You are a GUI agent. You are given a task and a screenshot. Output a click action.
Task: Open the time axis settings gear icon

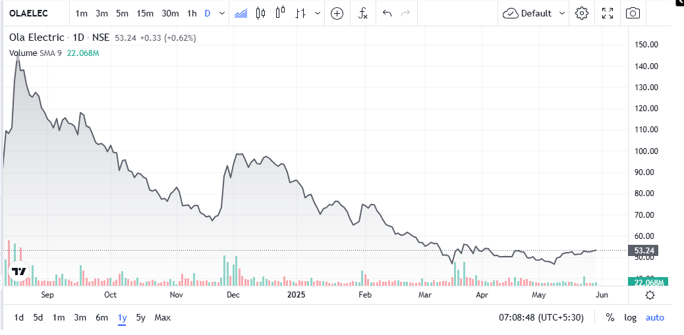(650, 296)
